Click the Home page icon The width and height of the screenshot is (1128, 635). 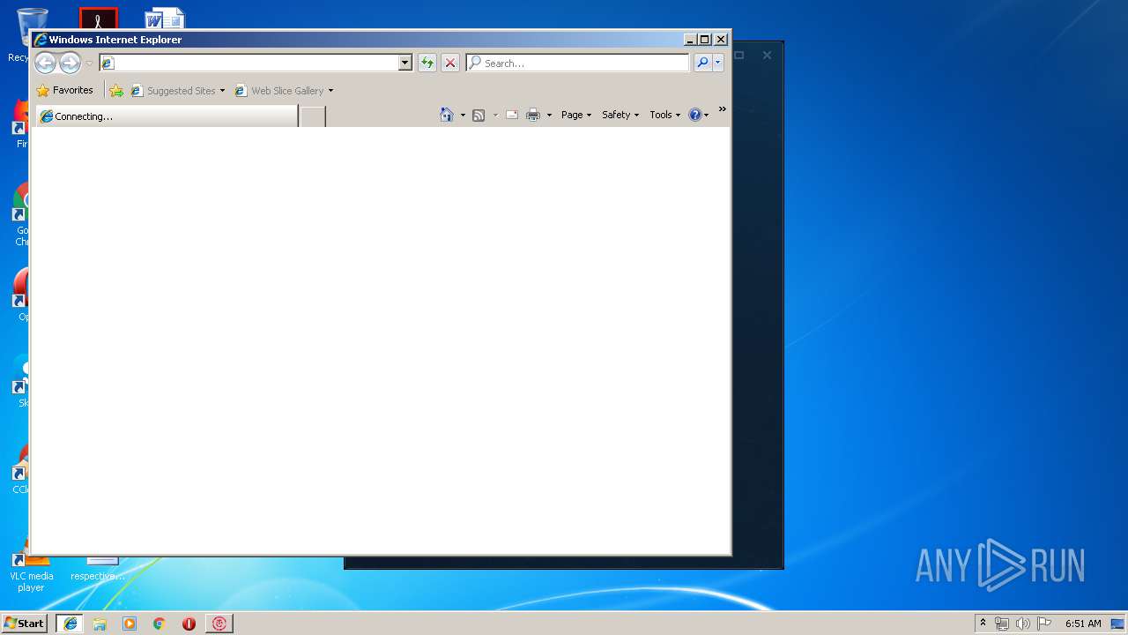[x=447, y=115]
